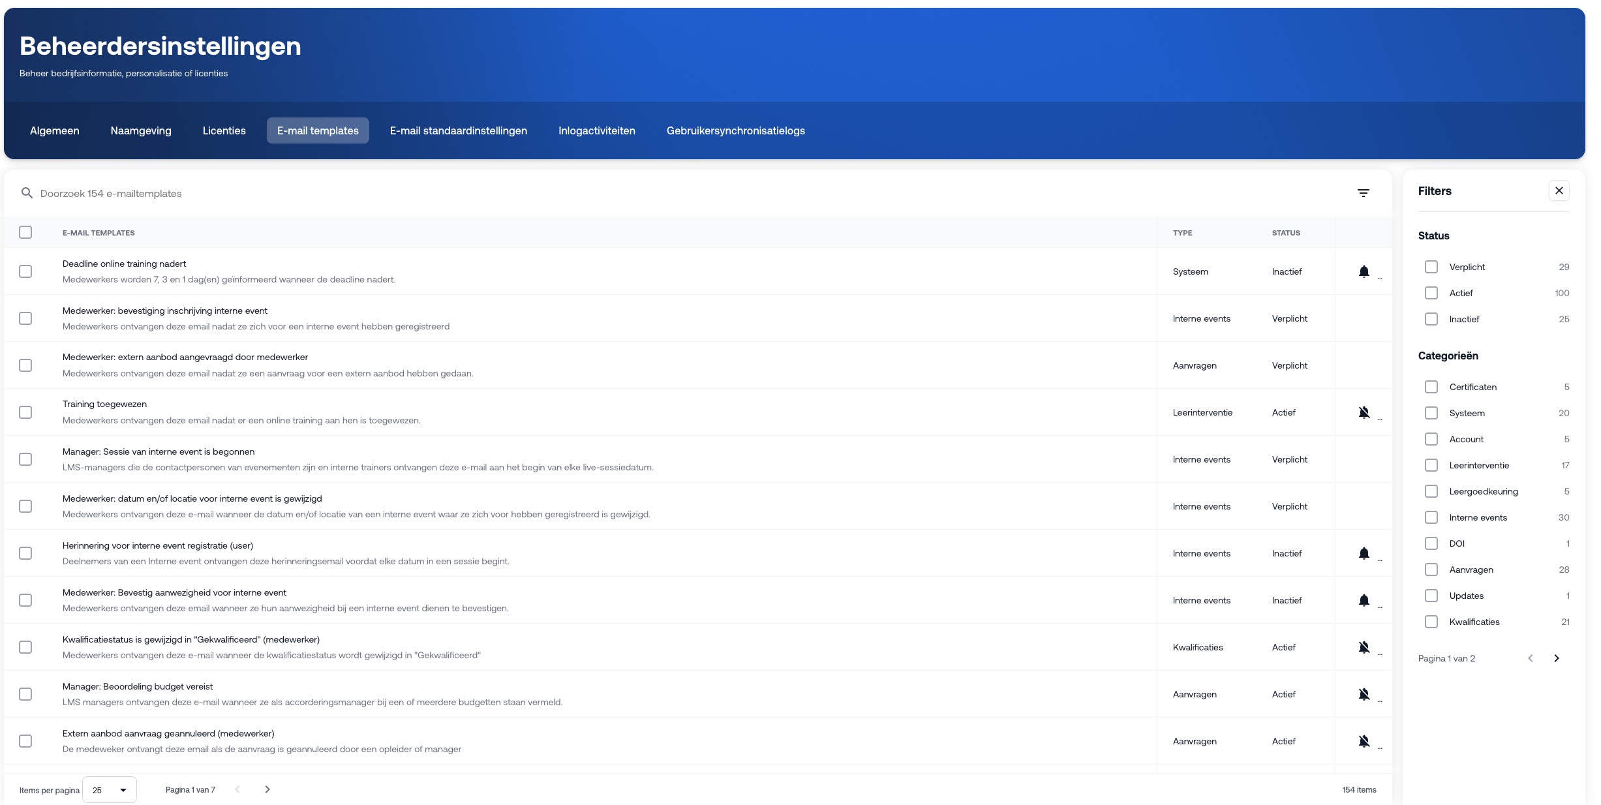
Task: Switch to the Licenties tab
Action: coord(224,130)
